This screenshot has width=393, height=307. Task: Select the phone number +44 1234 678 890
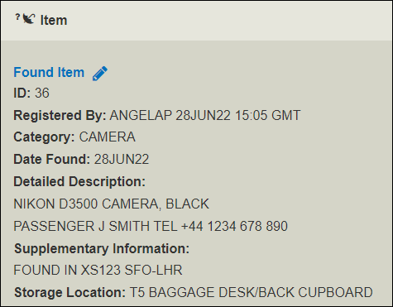pos(234,226)
